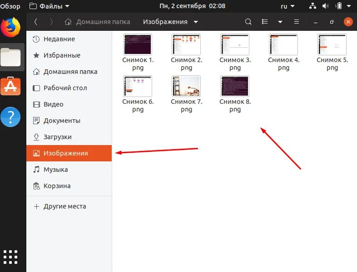Go forward with the right arrow
The height and width of the screenshot is (272, 357).
point(51,22)
